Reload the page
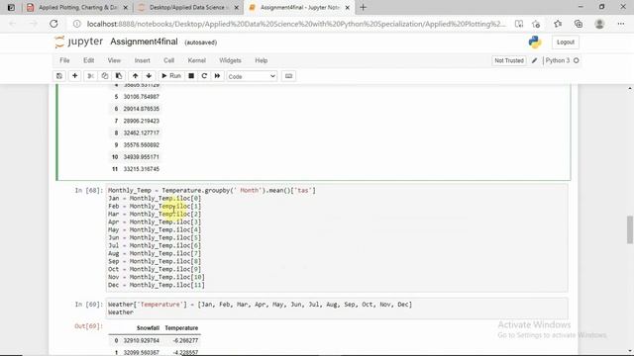This screenshot has width=634, height=356. 53,24
